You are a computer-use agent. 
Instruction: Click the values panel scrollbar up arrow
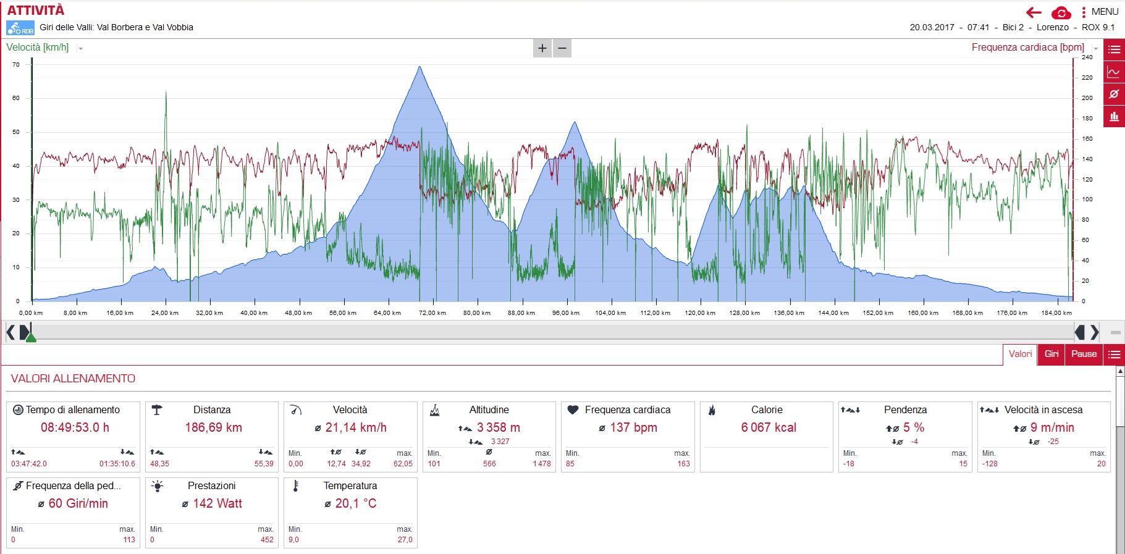coord(1120,371)
